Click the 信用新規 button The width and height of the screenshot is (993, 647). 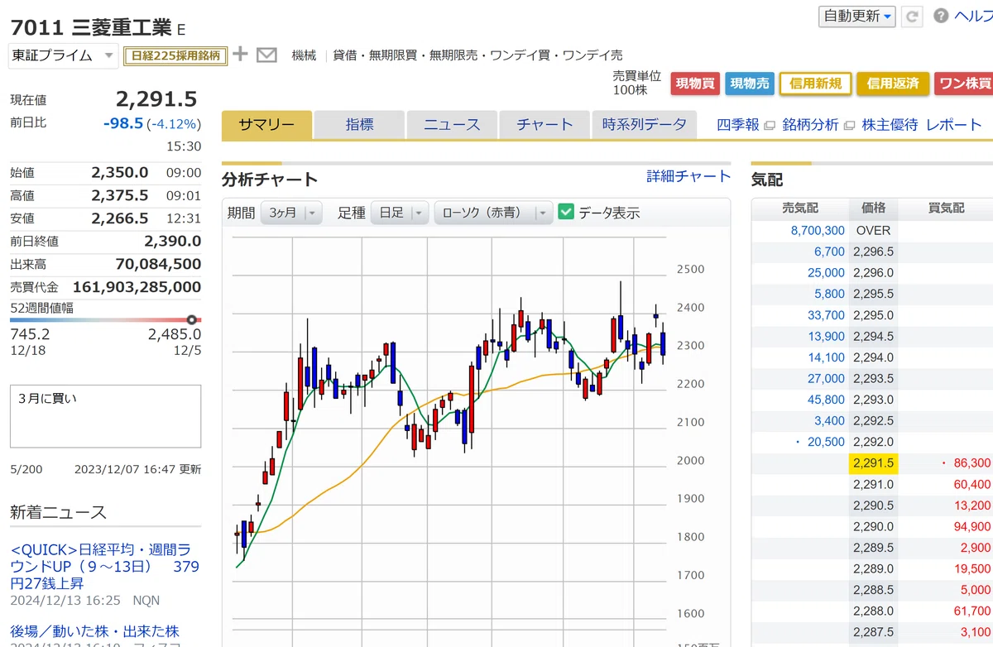tap(815, 84)
